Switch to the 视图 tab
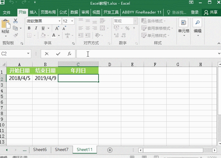This screenshot has width=221, height=158. [x=96, y=12]
